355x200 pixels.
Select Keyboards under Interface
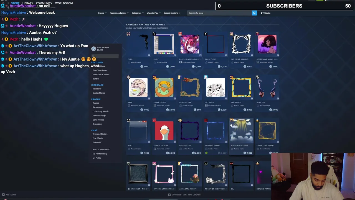(x=97, y=89)
